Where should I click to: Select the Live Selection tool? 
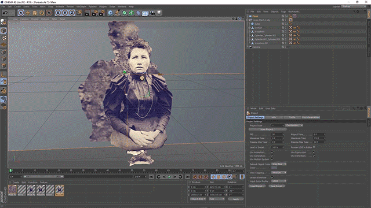point(21,13)
